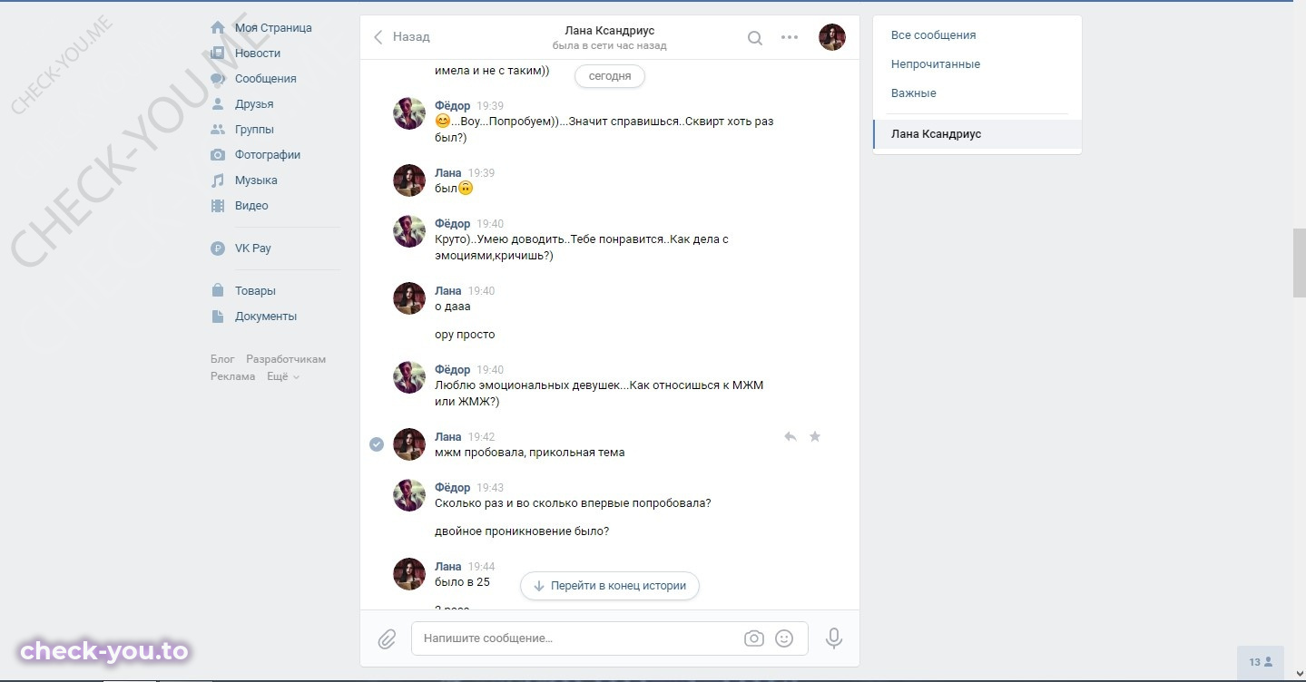
Task: Reply using arrow icon on 19:42 message
Action: tap(790, 437)
